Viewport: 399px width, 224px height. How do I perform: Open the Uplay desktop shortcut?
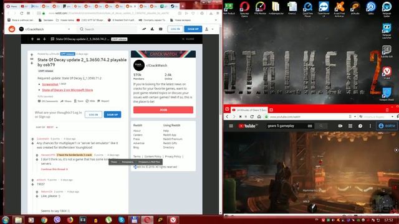(371, 8)
